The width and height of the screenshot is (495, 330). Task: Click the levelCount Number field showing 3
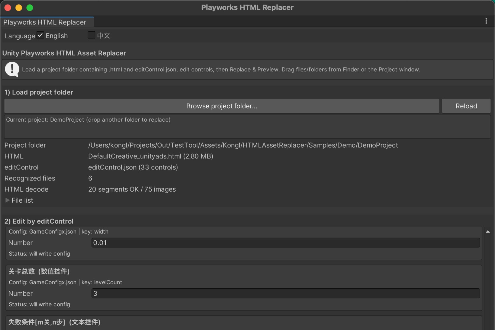click(x=286, y=293)
